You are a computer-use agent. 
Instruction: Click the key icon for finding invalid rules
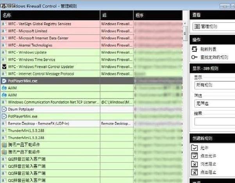click(x=195, y=57)
